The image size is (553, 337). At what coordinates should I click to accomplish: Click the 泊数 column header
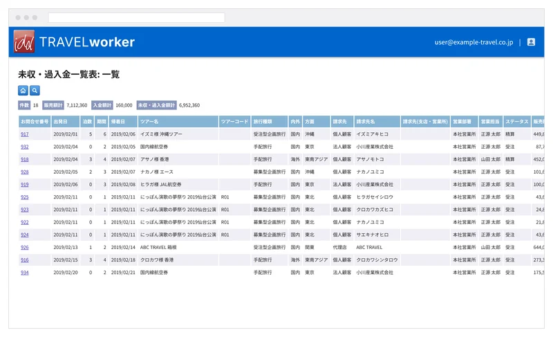[x=88, y=121]
